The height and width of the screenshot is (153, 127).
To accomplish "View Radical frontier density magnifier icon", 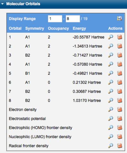I will [110, 146].
